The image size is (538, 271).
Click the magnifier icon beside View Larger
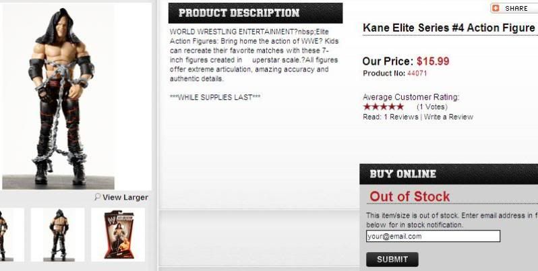point(98,198)
